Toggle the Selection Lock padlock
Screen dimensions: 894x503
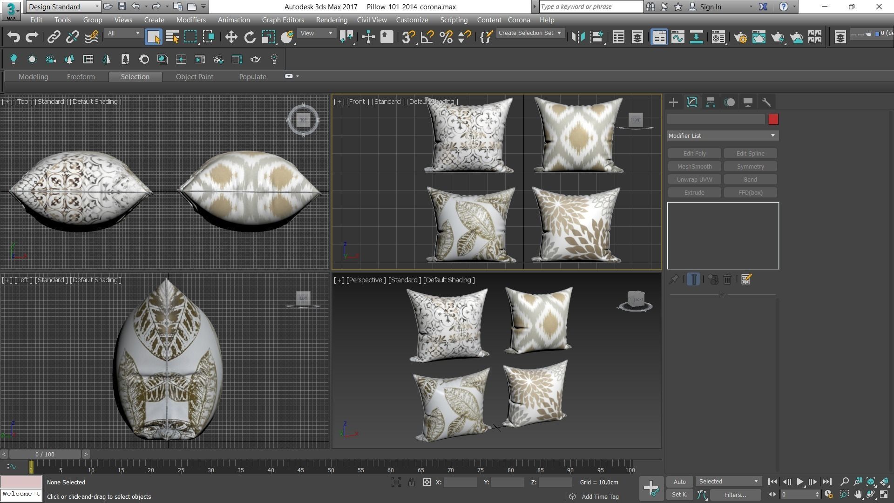click(x=412, y=483)
